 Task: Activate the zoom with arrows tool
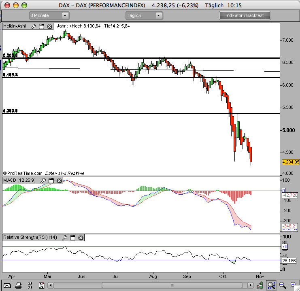pos(272,285)
